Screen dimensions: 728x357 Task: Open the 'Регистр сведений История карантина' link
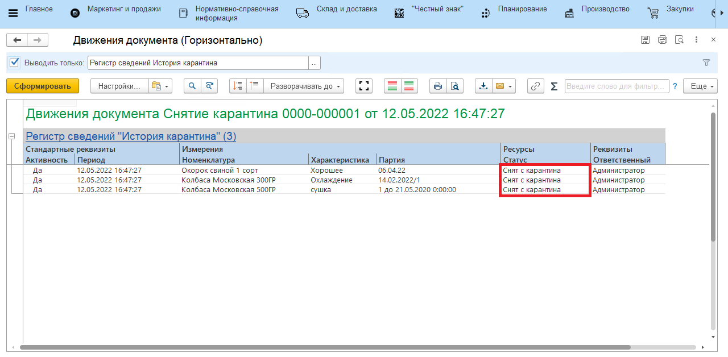pos(131,136)
